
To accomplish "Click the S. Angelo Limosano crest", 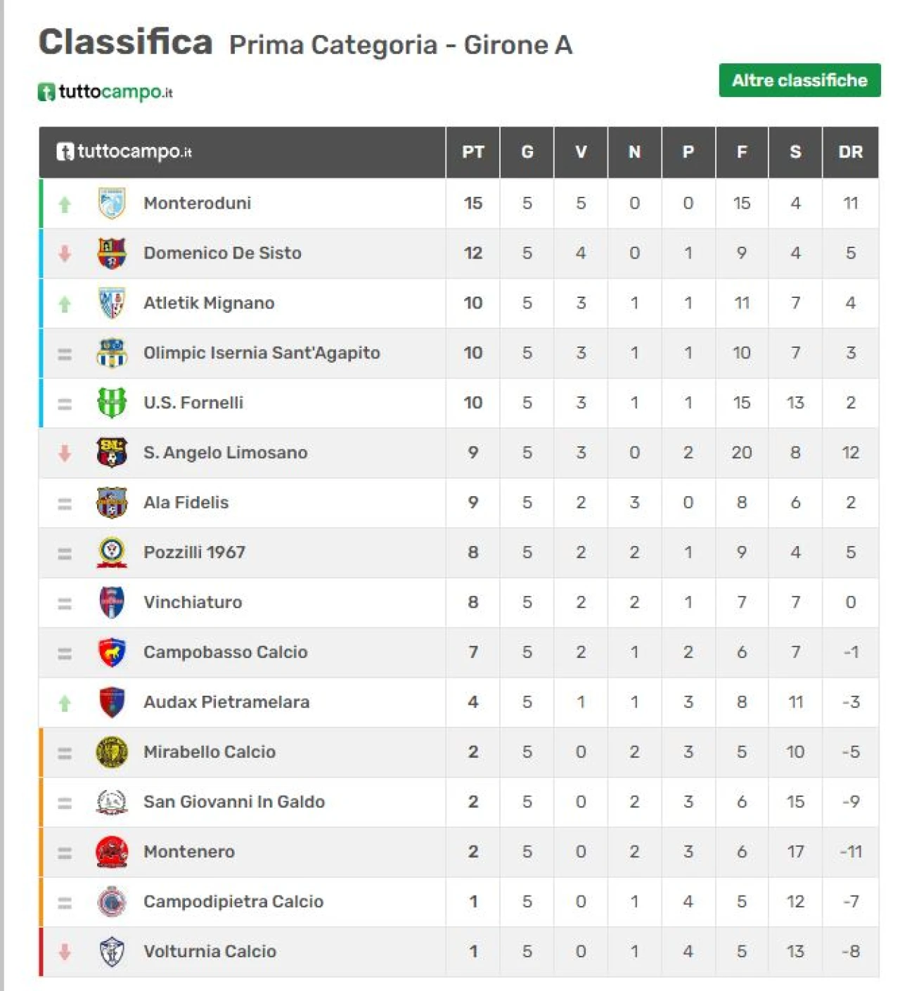I will coord(111,453).
